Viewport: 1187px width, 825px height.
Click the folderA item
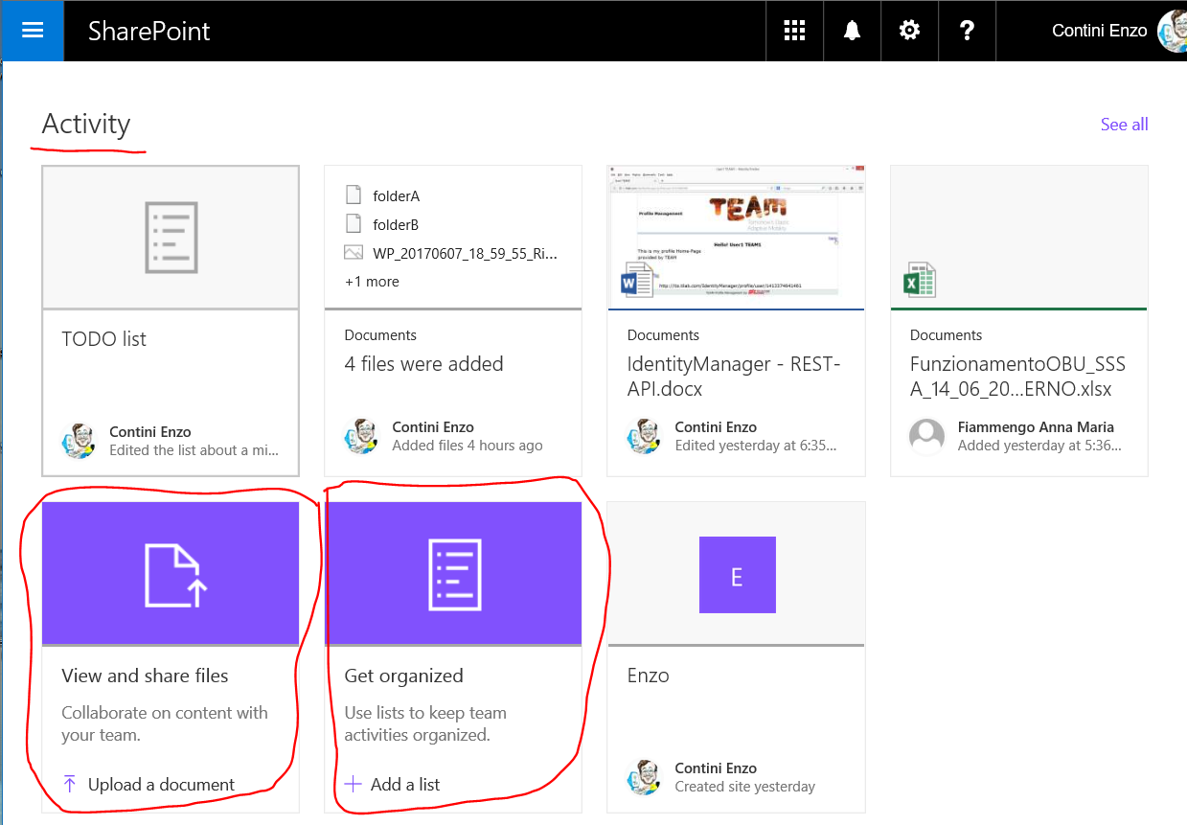tap(396, 196)
